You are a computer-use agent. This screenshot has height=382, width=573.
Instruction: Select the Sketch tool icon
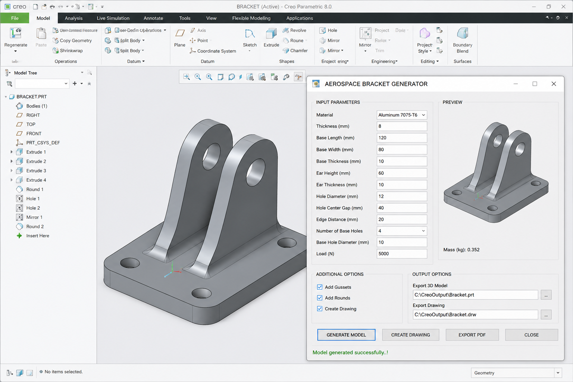pos(250,34)
